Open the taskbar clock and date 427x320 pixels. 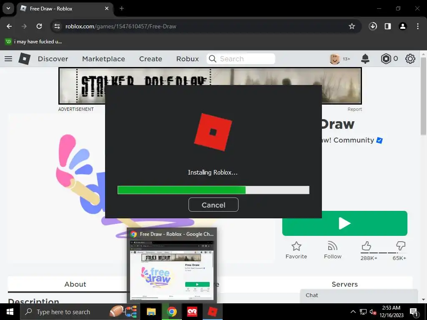(391, 312)
